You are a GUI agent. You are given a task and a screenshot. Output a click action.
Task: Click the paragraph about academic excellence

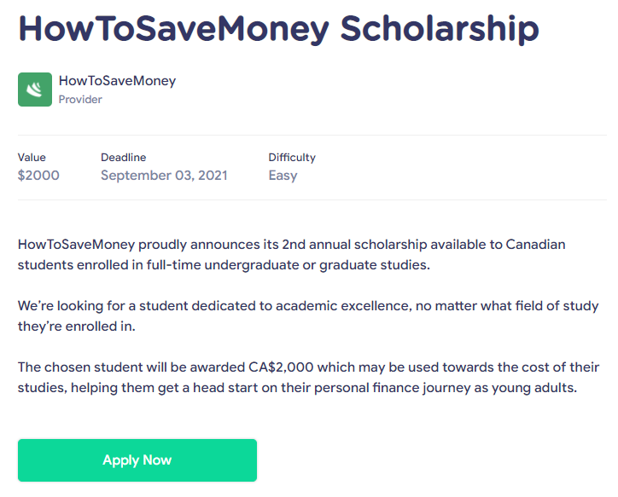click(x=308, y=316)
